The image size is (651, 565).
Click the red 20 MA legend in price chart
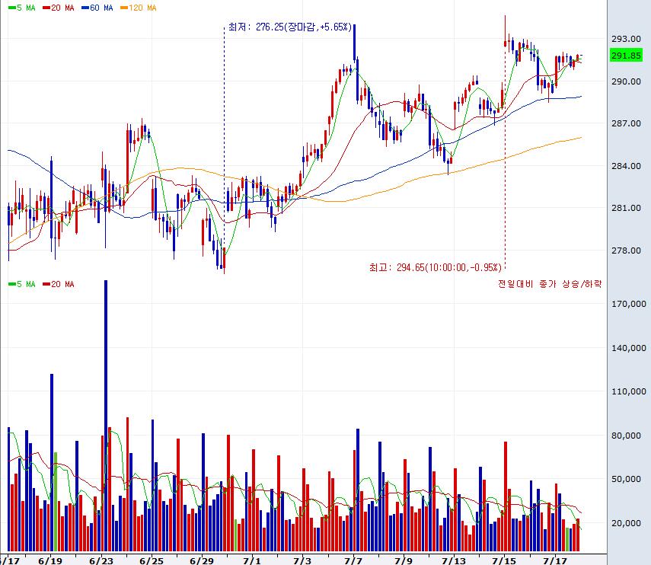(58, 8)
